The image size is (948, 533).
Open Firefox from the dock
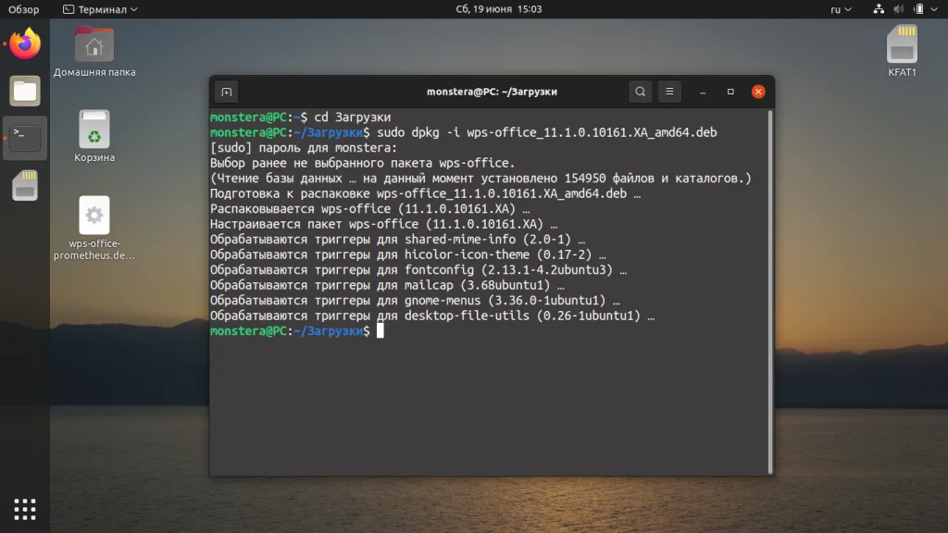pyautogui.click(x=25, y=43)
